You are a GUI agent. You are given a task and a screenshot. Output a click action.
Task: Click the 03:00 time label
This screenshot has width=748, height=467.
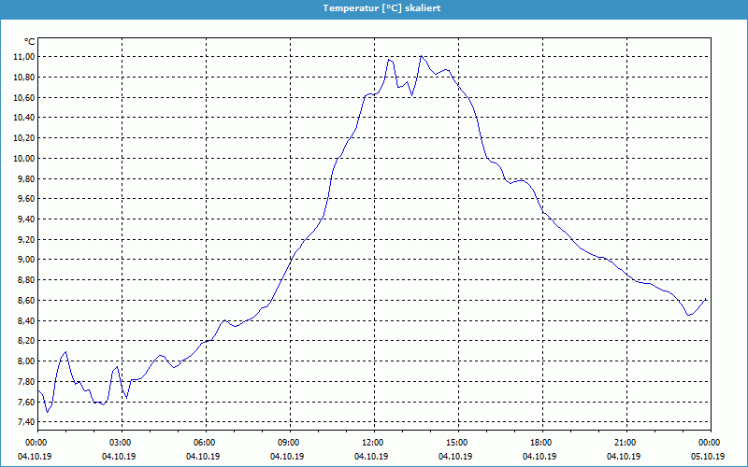tap(121, 443)
